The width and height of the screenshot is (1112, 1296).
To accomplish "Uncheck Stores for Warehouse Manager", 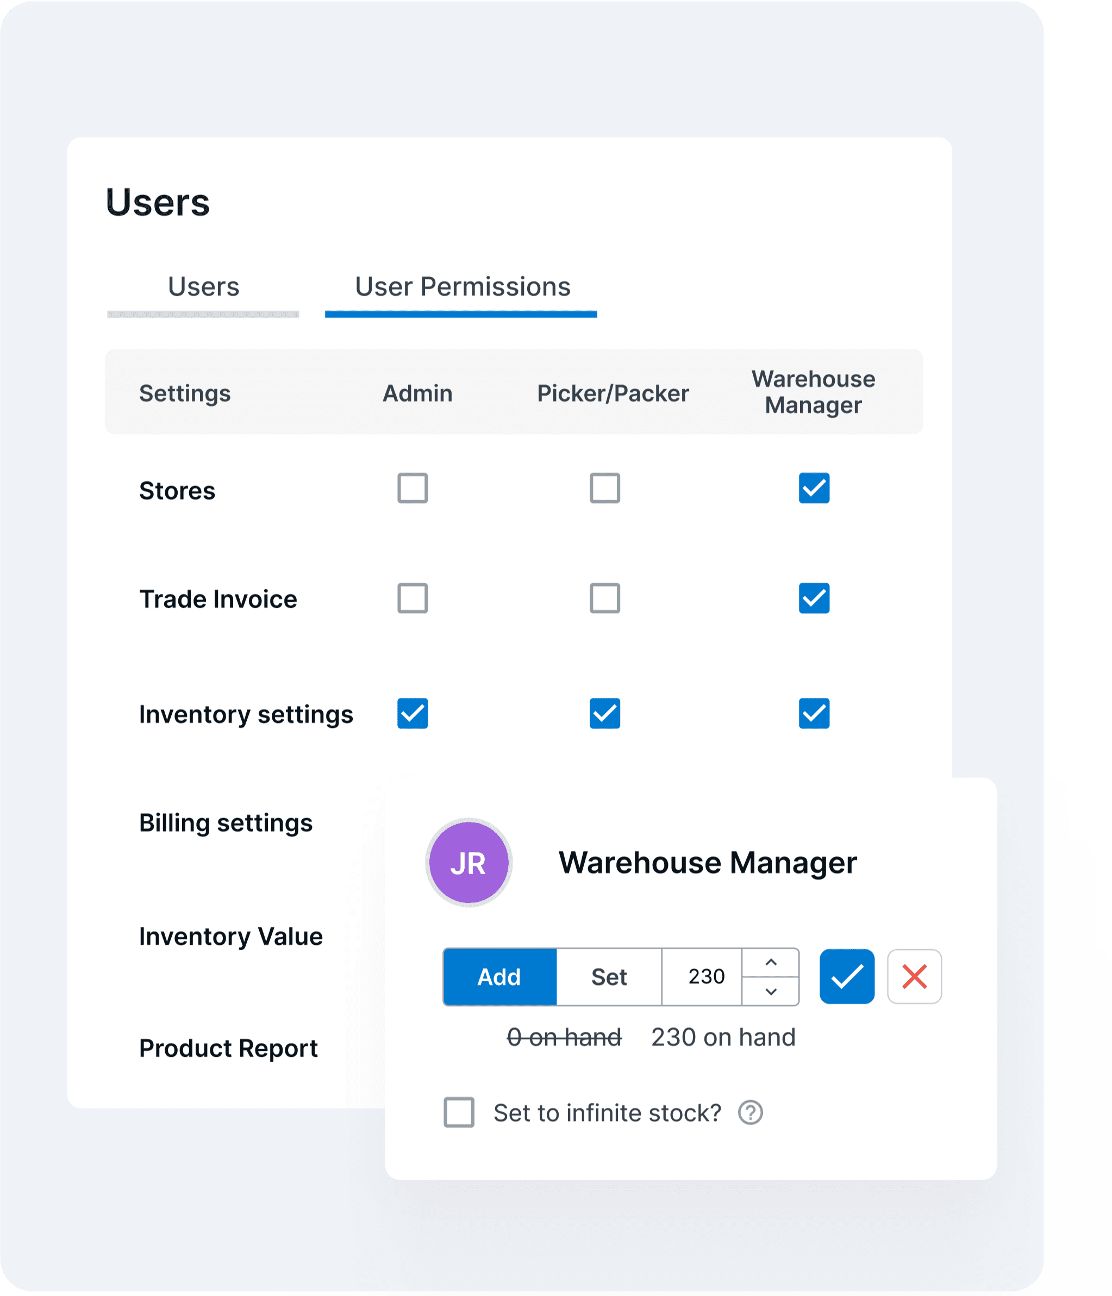I will (814, 488).
